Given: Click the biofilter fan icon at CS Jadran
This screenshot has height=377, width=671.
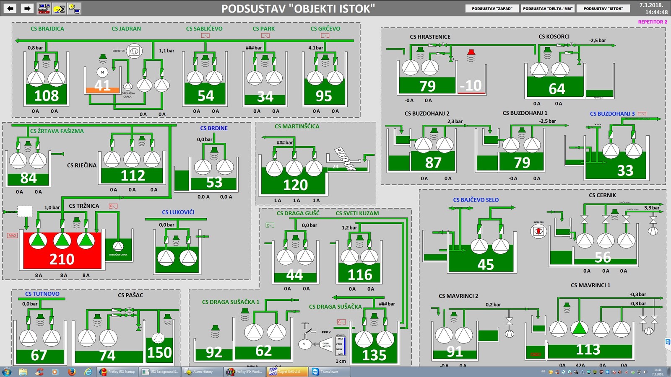Looking at the screenshot, I should coord(134,51).
